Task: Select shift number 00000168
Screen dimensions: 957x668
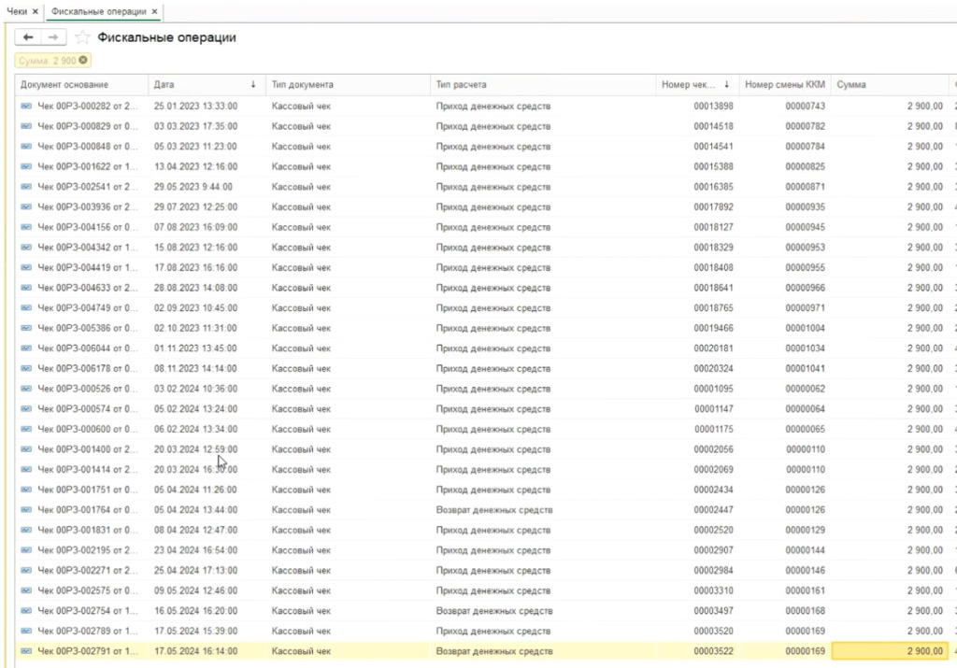Action: (x=805, y=611)
